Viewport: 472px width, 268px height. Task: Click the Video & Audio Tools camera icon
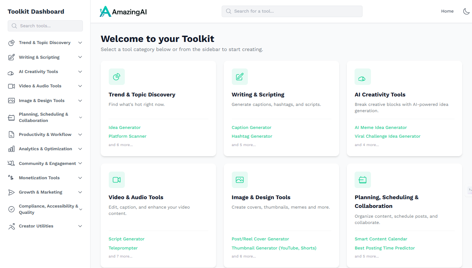12,86
